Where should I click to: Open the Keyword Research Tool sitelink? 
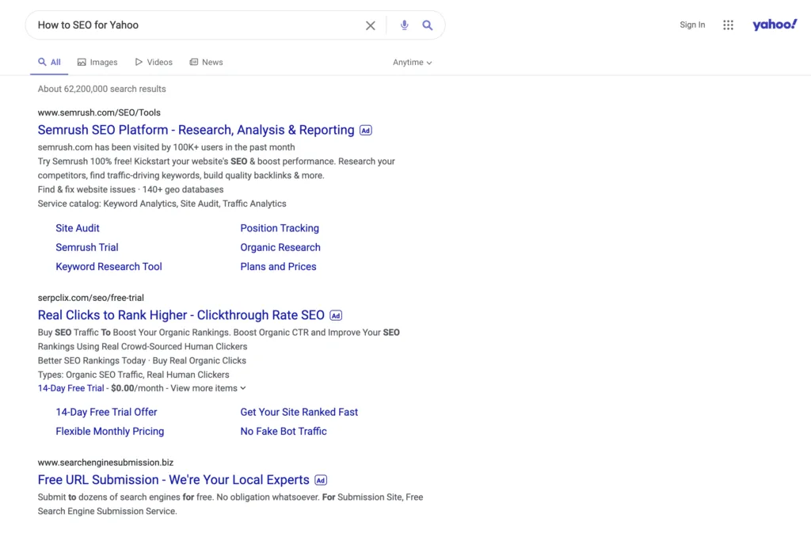tap(109, 266)
